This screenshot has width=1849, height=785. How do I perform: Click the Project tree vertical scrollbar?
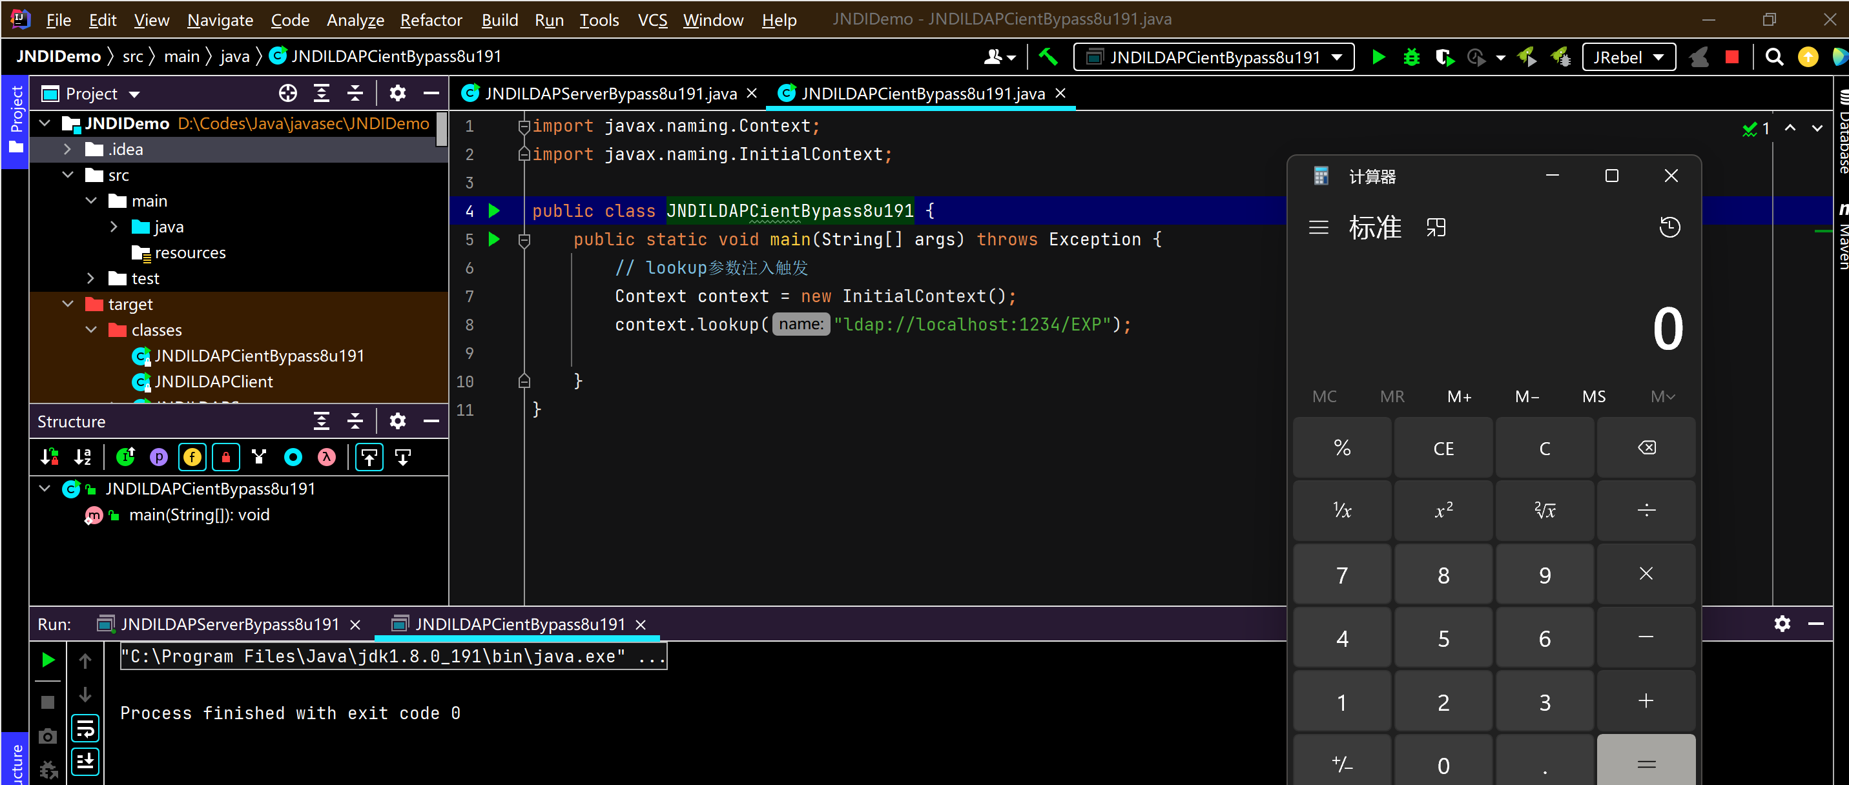[x=442, y=129]
